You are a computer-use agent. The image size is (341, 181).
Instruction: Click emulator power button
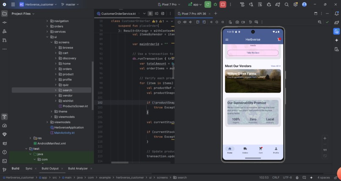(179, 22)
